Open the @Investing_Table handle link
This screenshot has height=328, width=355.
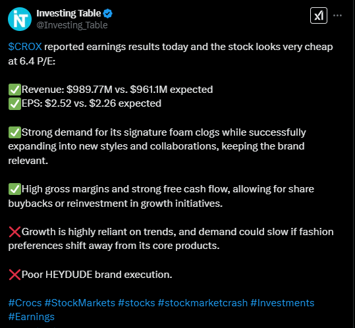72,25
